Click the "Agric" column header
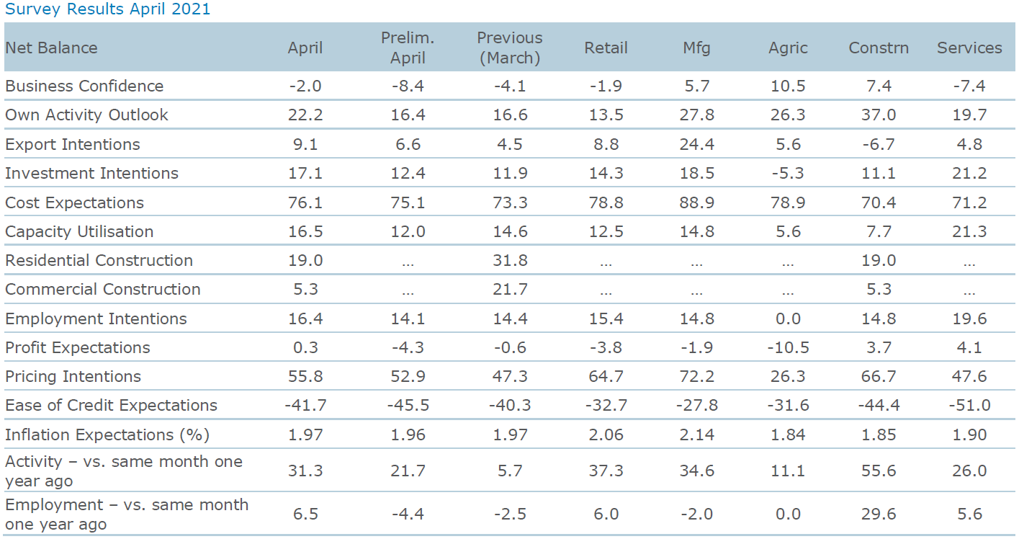Viewport: 1019px width, 539px height. [x=788, y=48]
